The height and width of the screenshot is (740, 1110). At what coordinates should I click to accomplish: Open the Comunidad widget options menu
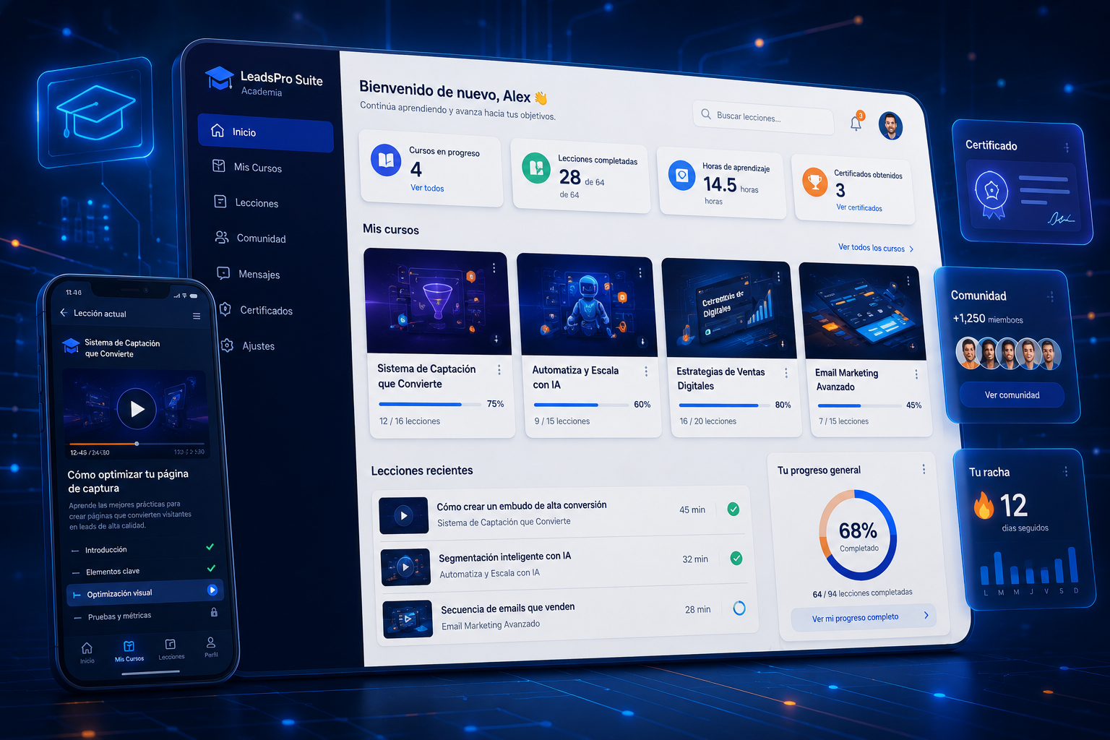tap(1051, 296)
